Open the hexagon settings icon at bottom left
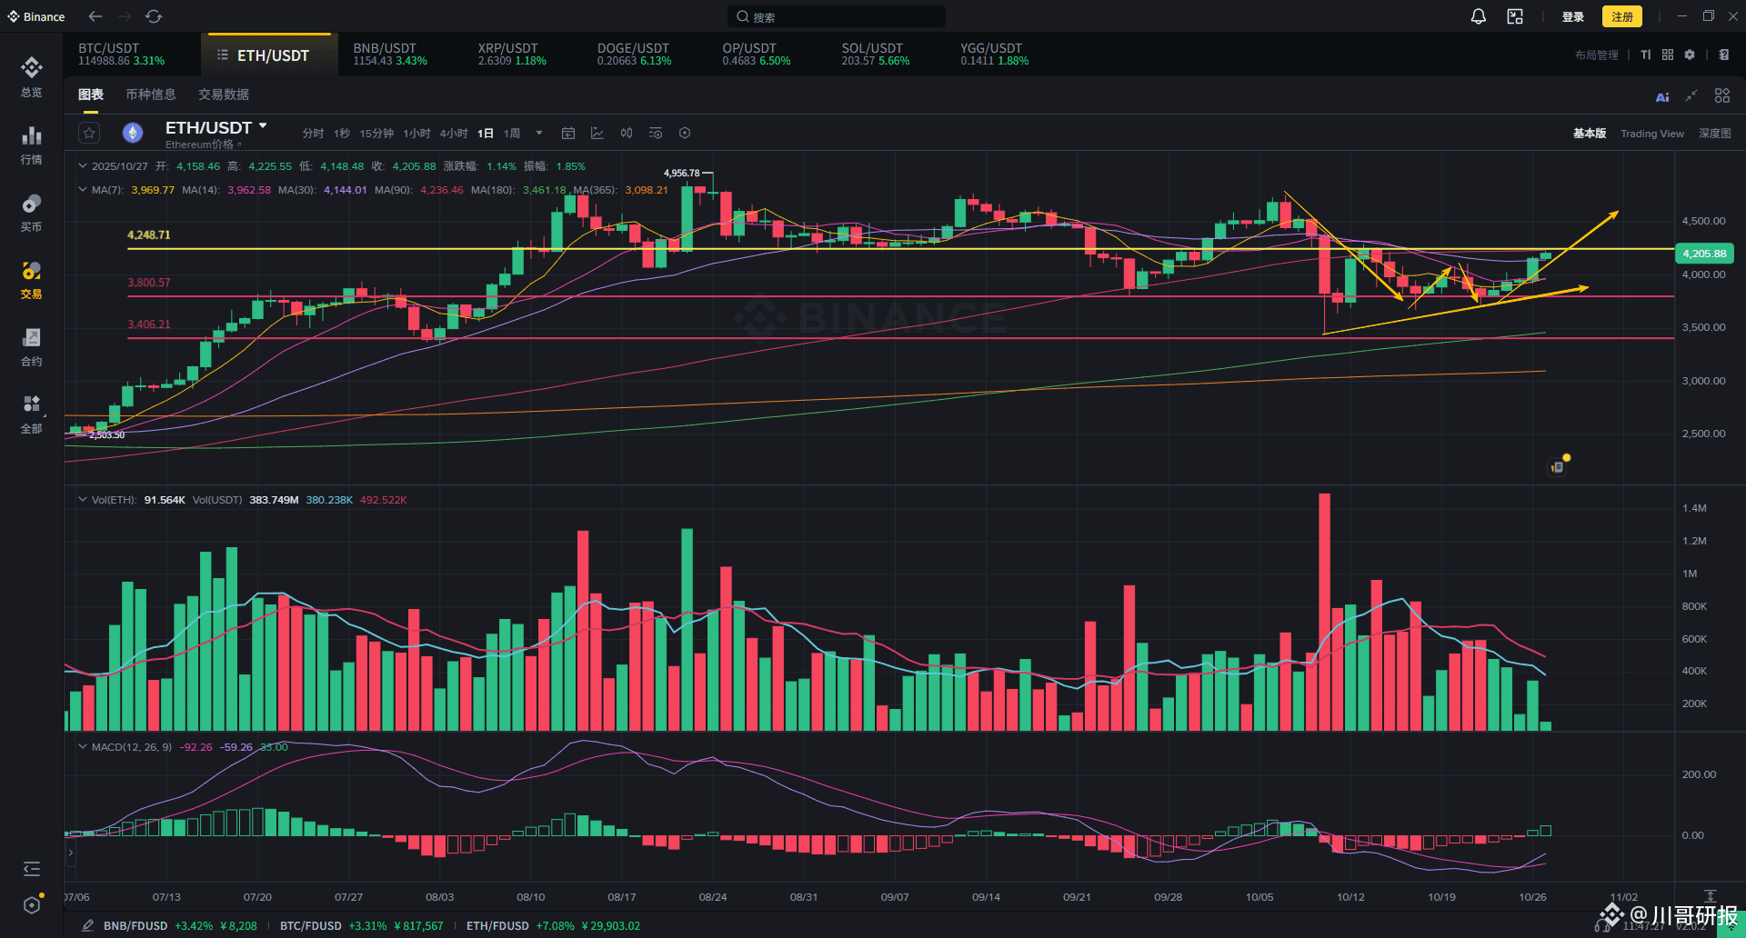Viewport: 1746px width, 938px height. (32, 904)
